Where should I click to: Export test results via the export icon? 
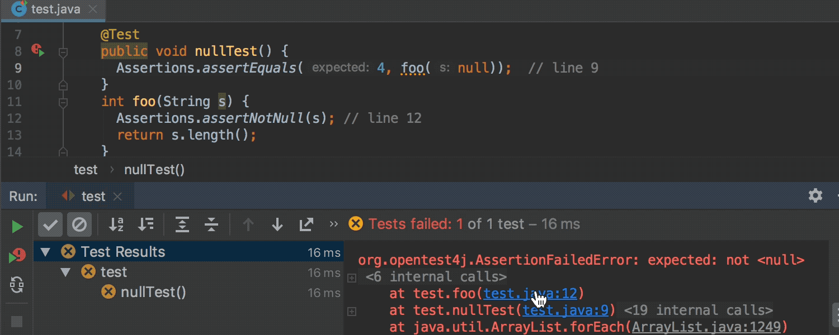click(x=305, y=224)
